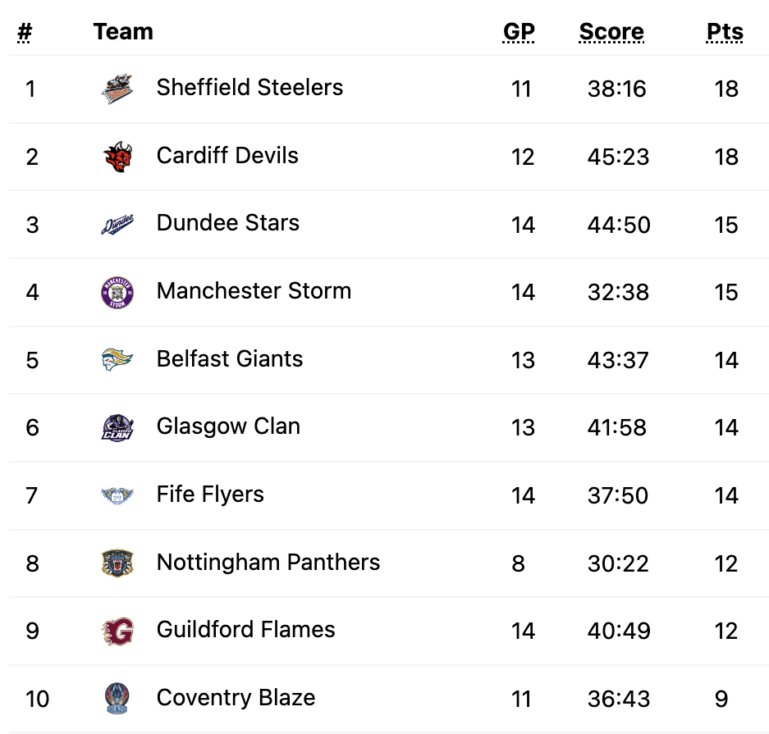Open the Dundee Stars logo

[x=117, y=225]
